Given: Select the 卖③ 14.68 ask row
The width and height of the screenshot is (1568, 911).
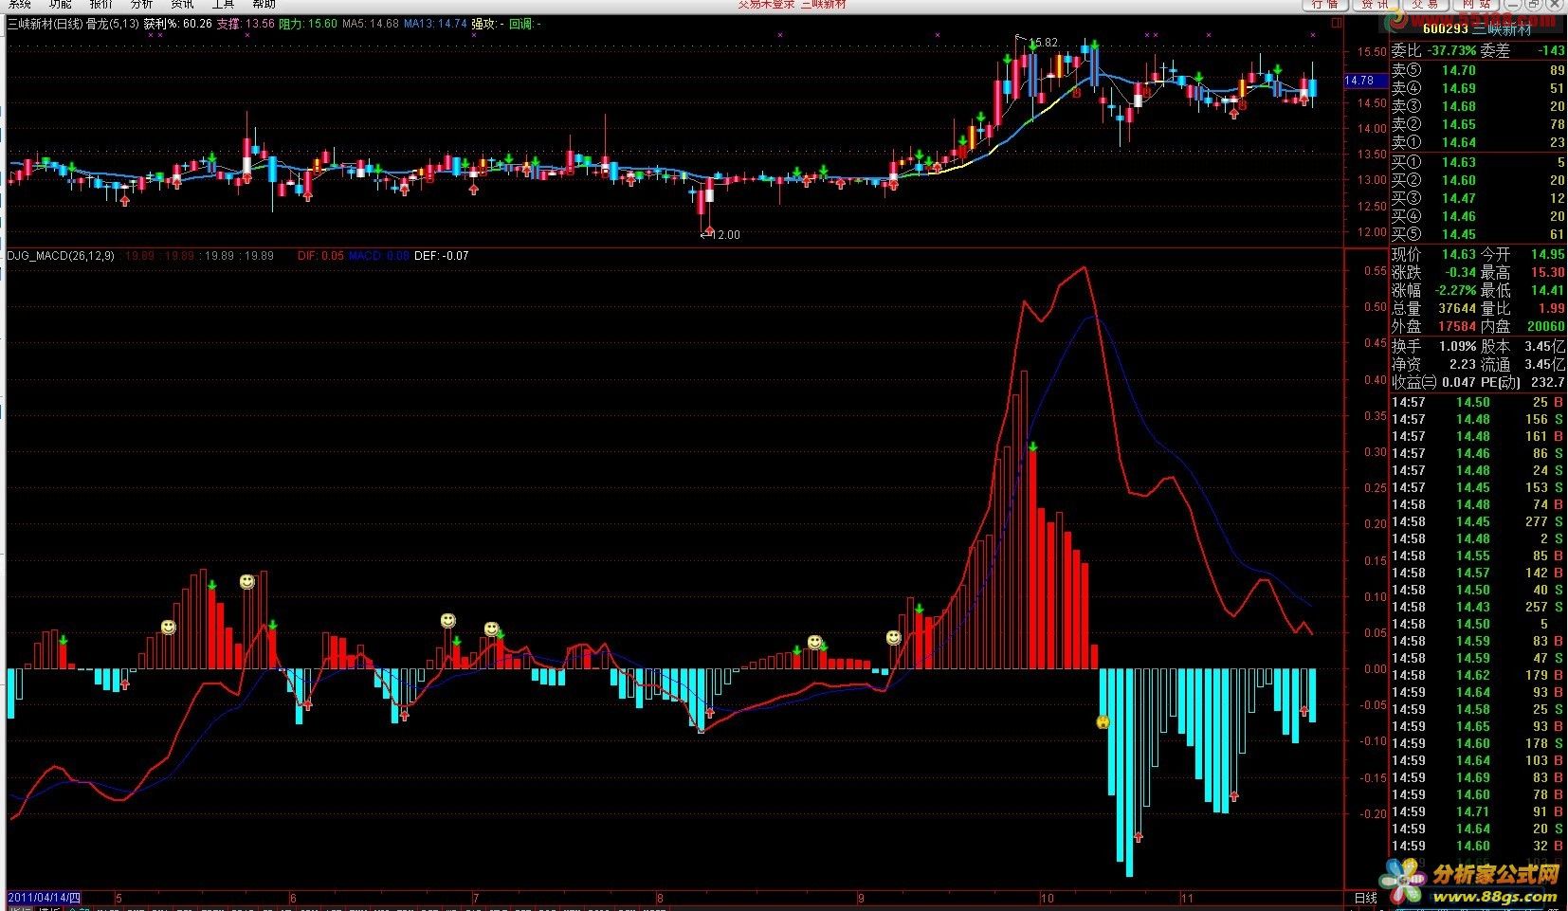Looking at the screenshot, I should click(1478, 106).
